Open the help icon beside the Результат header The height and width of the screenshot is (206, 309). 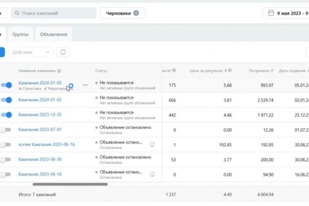point(174,70)
